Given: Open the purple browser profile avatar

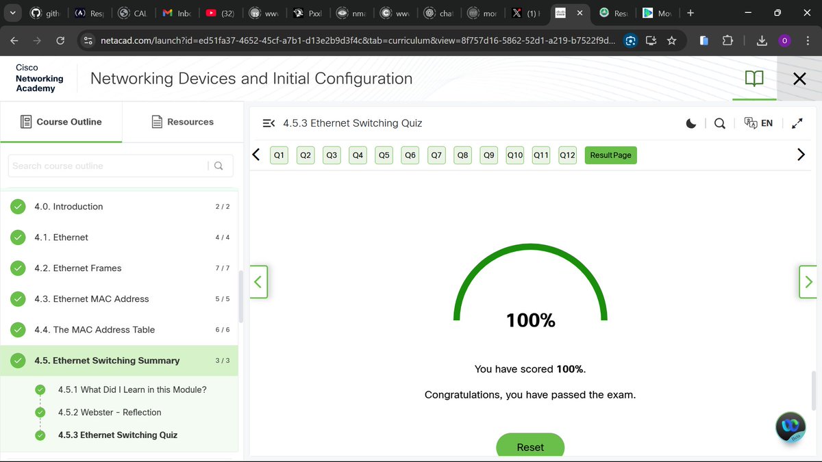Looking at the screenshot, I should click(784, 41).
